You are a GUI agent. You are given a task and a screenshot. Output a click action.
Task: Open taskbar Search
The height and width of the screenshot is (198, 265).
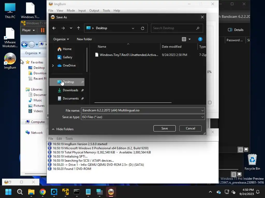20,192
